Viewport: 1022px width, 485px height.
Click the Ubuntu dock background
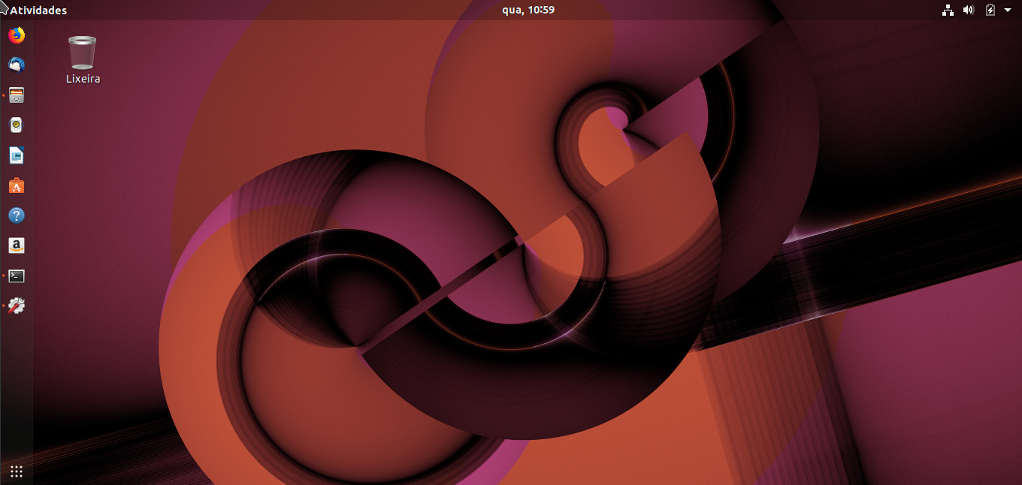click(x=16, y=375)
